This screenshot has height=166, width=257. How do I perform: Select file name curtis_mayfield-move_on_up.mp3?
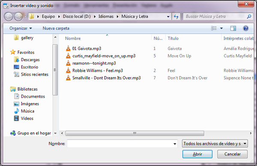(x=104, y=56)
